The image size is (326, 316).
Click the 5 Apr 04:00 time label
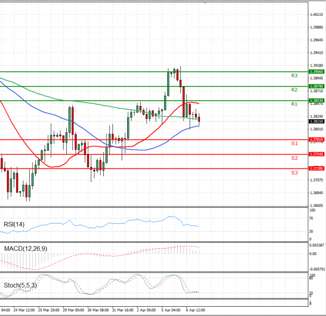pos(171,310)
